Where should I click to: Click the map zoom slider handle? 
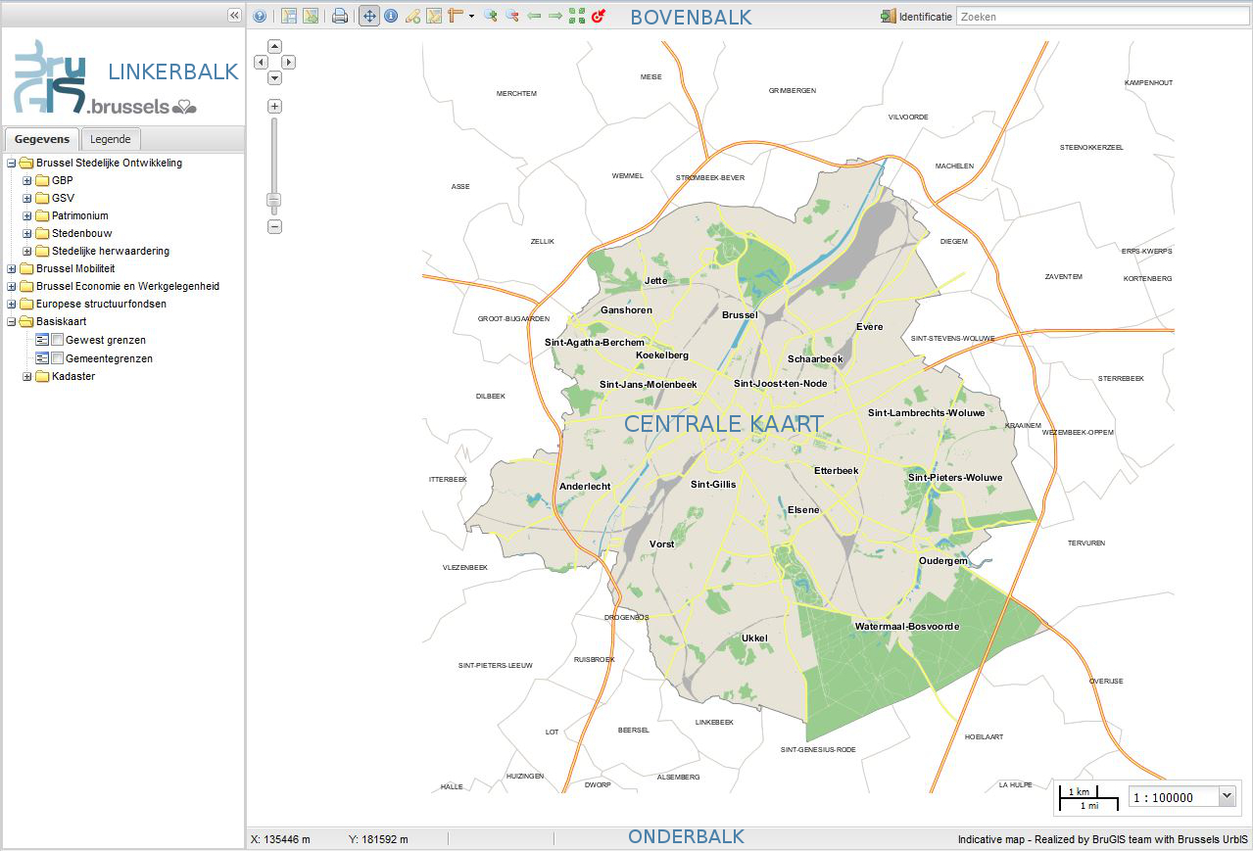point(274,201)
